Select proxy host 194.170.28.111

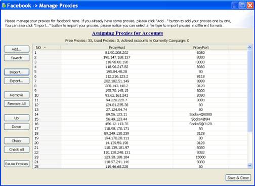pos(116,138)
